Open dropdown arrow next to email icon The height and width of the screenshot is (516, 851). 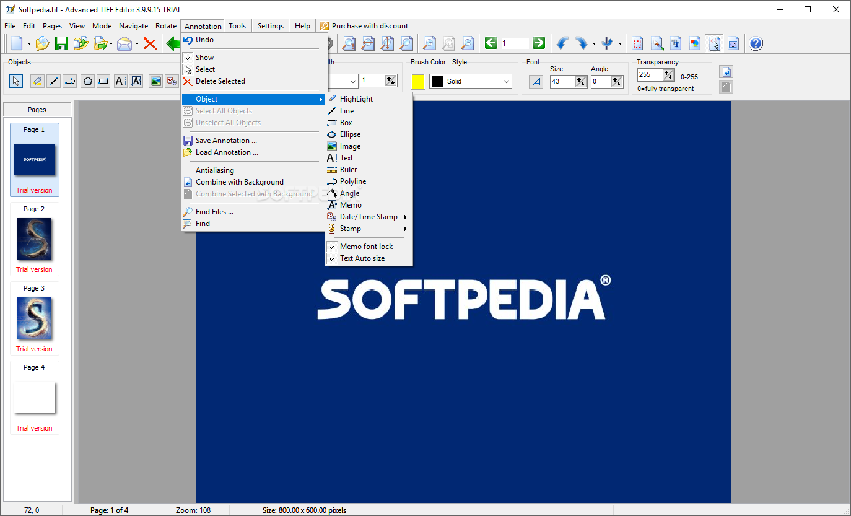[137, 44]
